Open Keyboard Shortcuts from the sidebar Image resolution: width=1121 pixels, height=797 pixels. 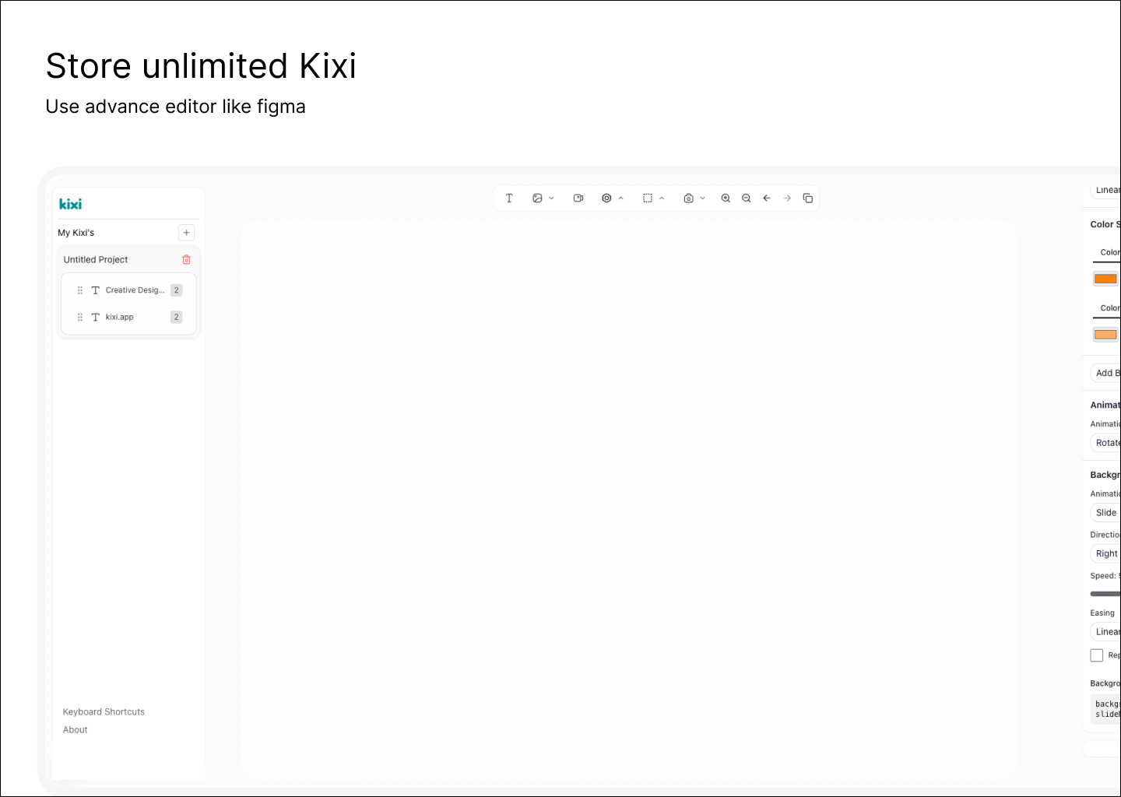point(104,711)
